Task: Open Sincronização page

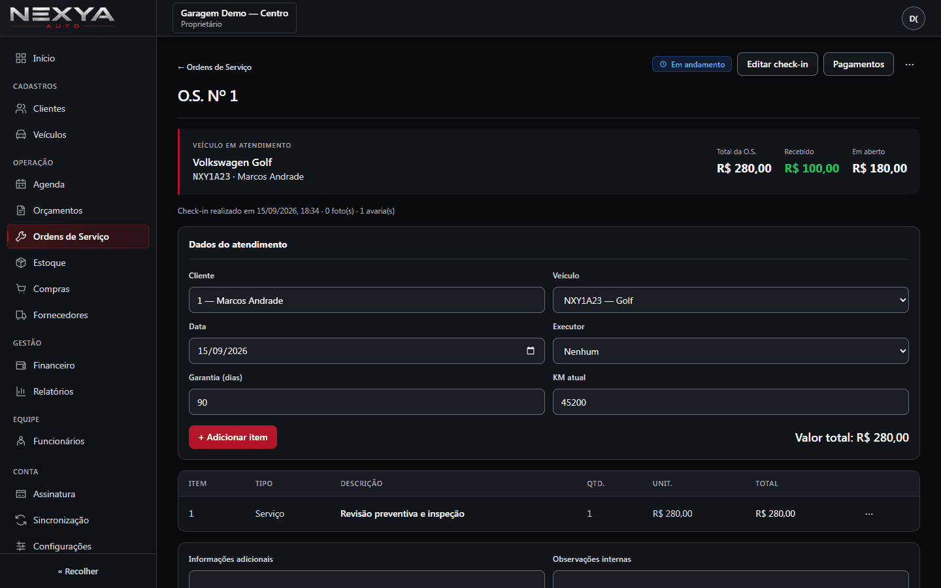Action: pos(78,520)
